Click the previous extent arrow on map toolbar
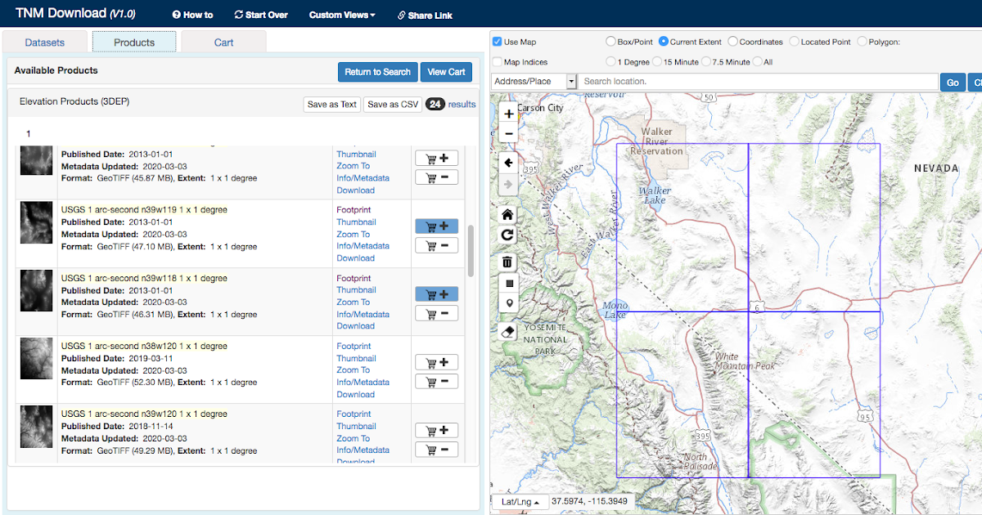This screenshot has height=515, width=982. pos(508,163)
